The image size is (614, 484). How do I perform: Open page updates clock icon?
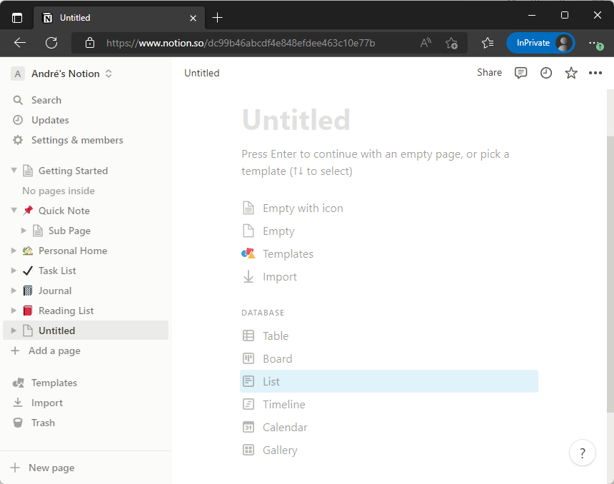click(x=546, y=73)
